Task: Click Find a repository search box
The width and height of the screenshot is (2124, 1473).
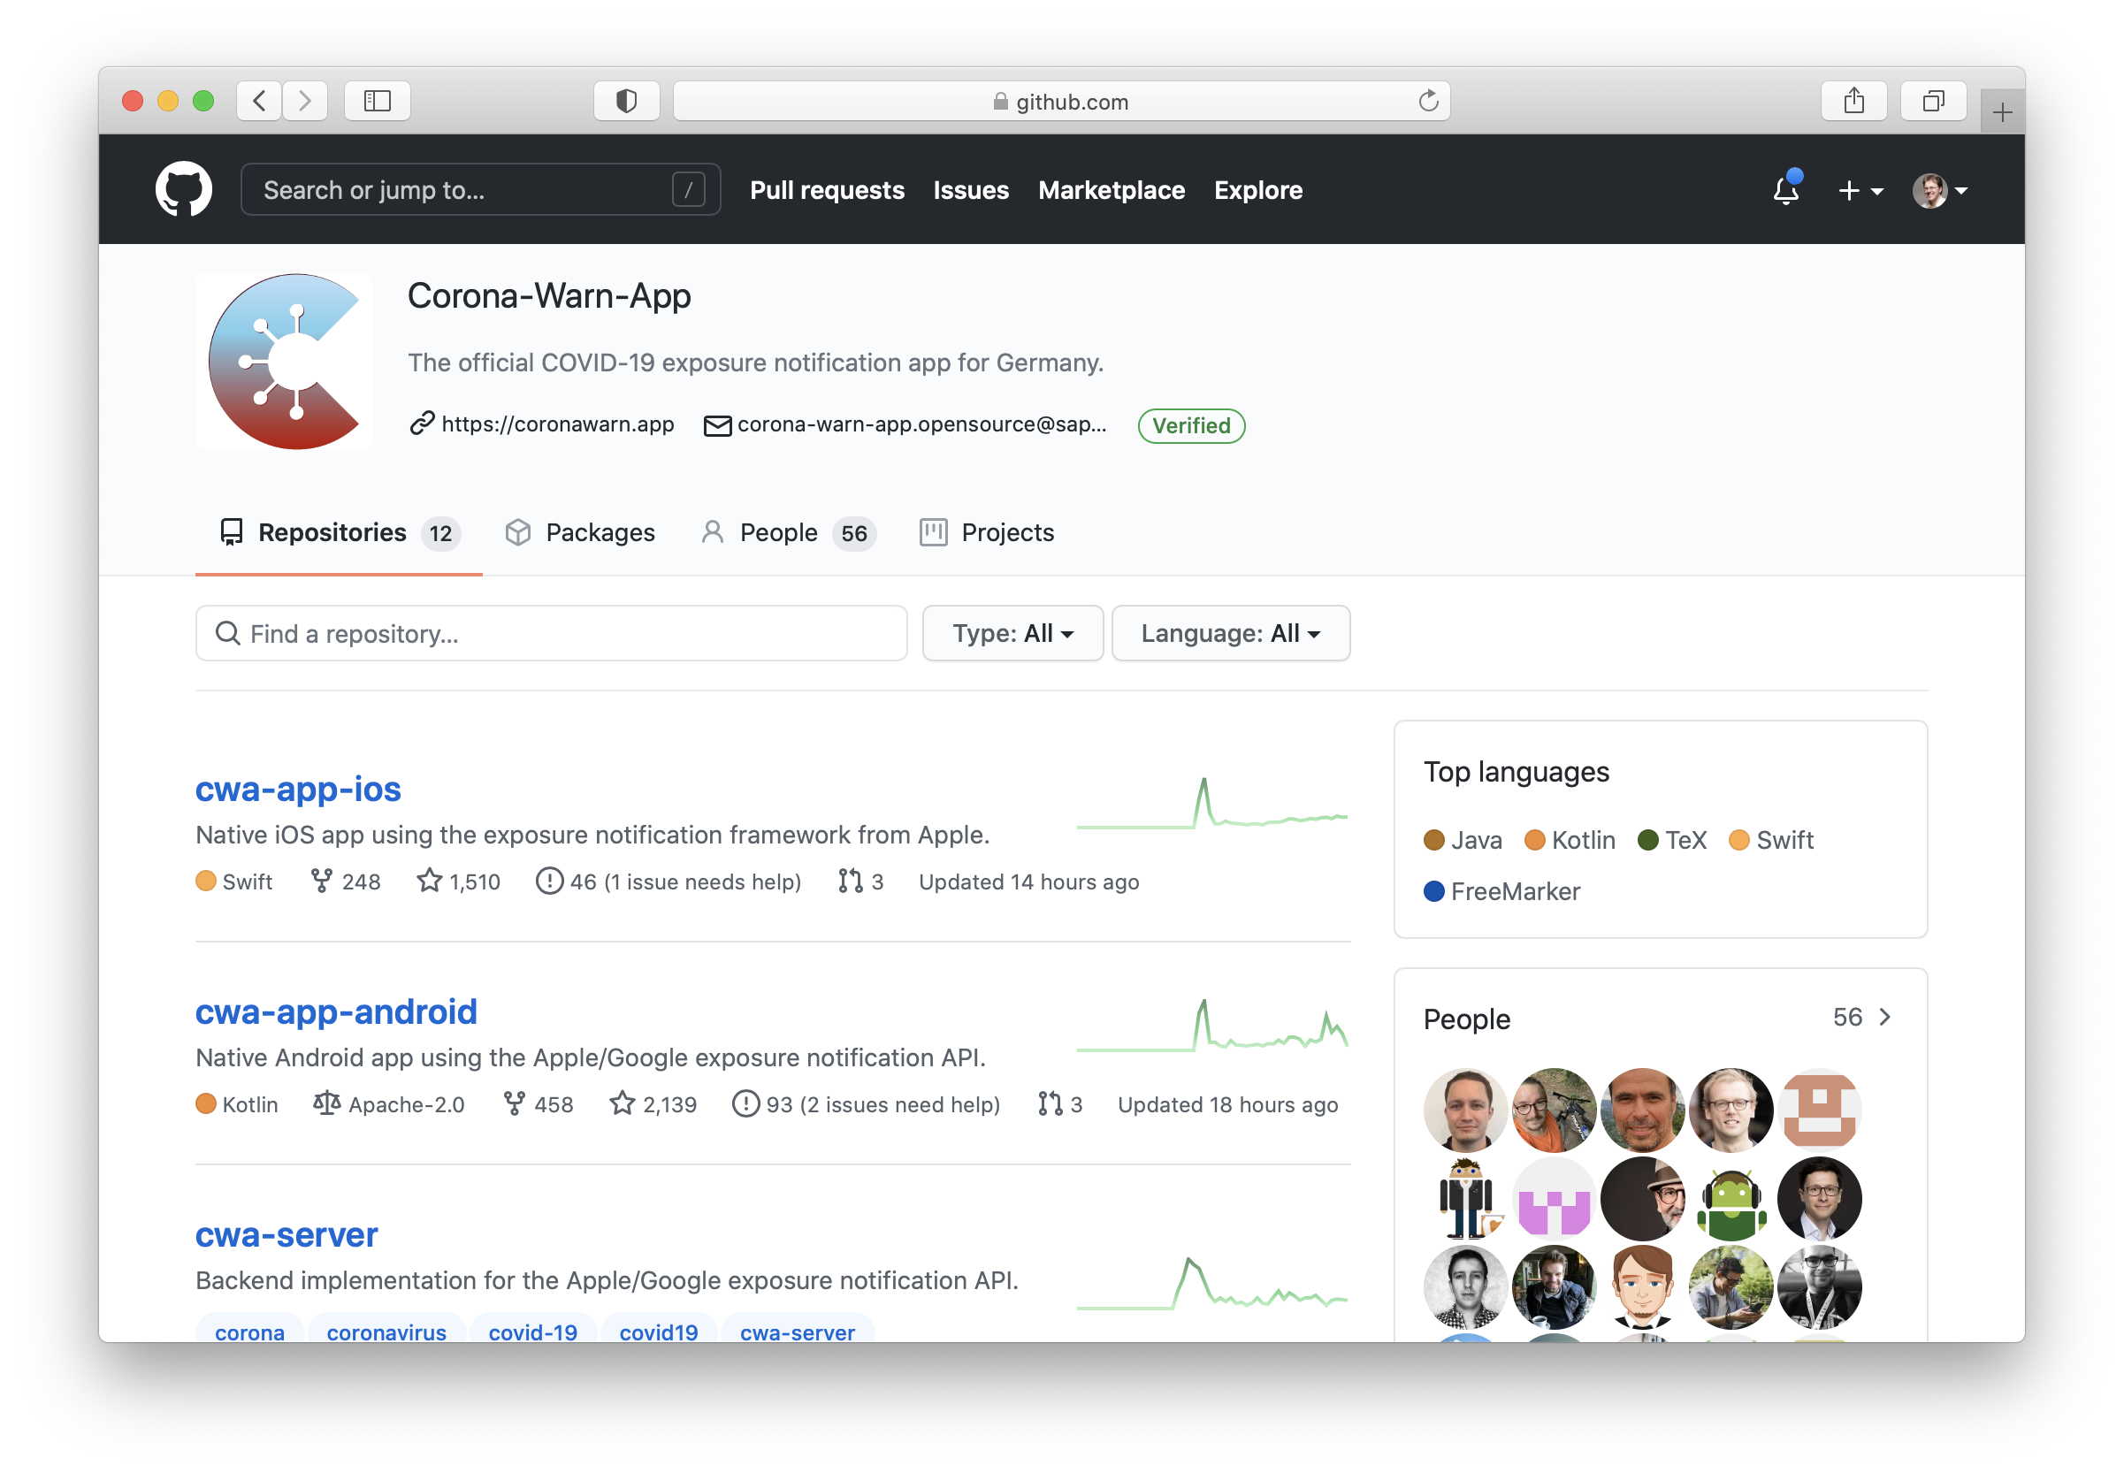Action: point(551,633)
